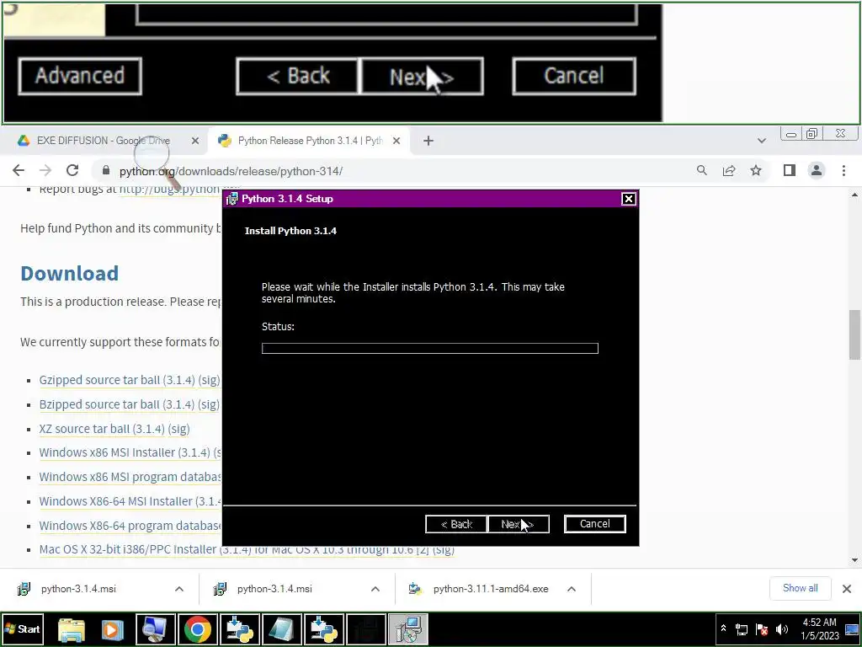The image size is (862, 647).
Task: Expand options chevron of leftmost python-3.1.4.msi download
Action: pyautogui.click(x=178, y=589)
